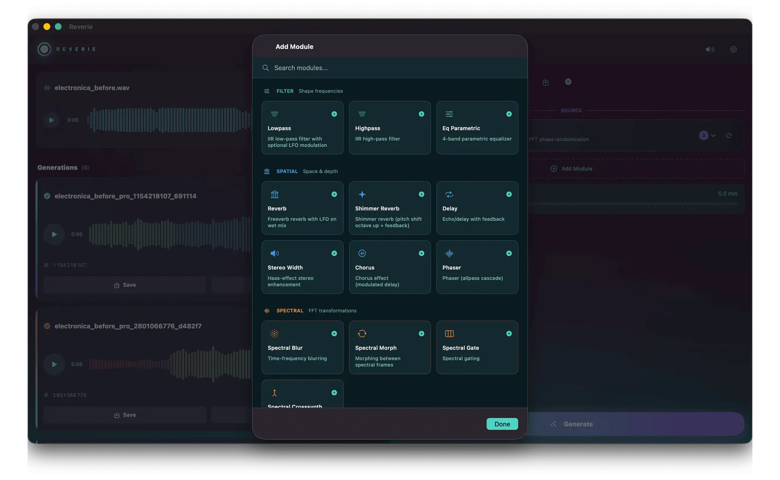Add the Lowpass module via plus icon
This screenshot has width=780, height=480.
(334, 114)
